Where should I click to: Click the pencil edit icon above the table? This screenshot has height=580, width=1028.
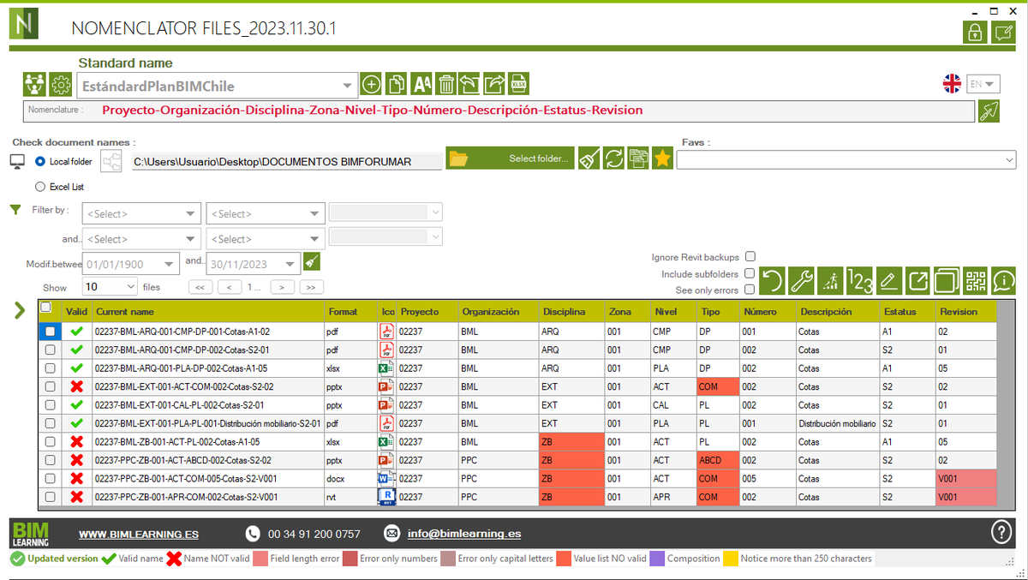click(x=889, y=279)
